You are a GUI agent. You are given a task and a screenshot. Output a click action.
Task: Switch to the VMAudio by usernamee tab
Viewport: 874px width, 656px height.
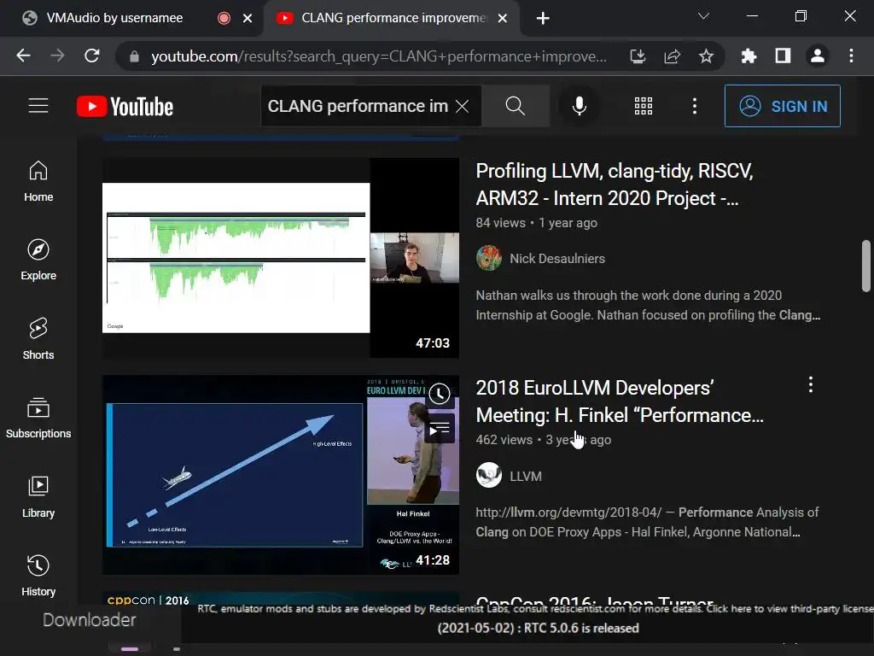click(114, 18)
